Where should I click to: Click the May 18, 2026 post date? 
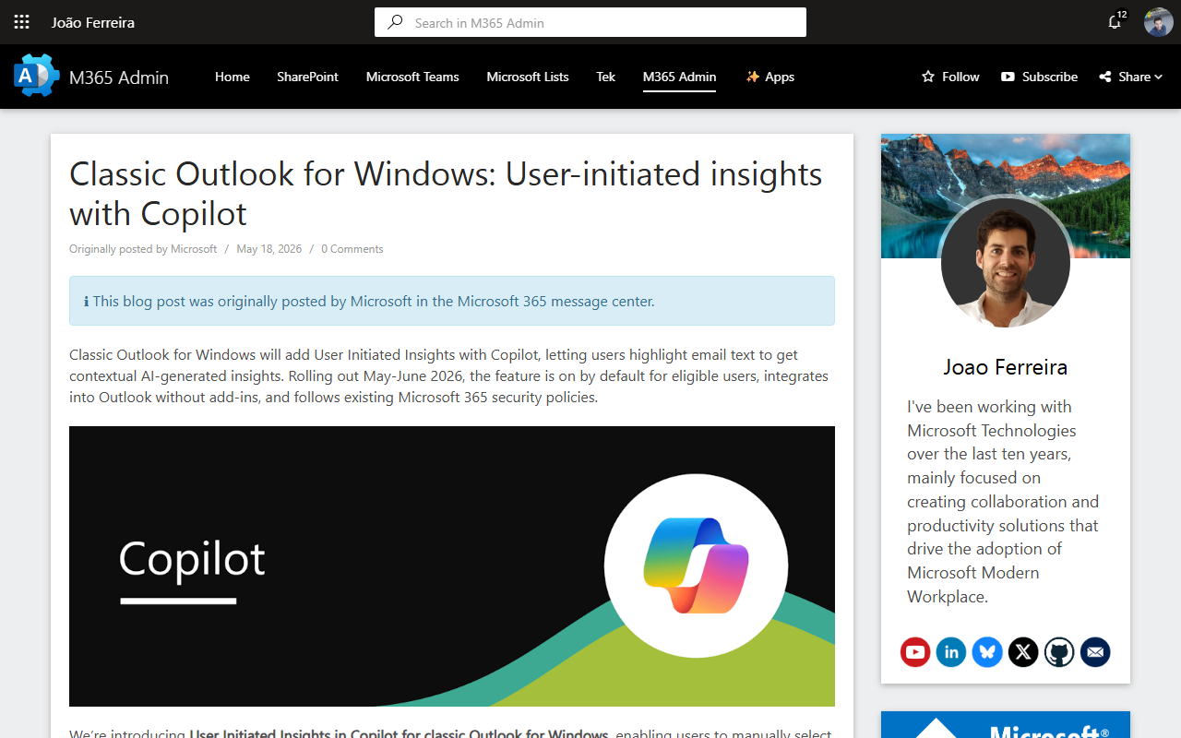tap(269, 249)
